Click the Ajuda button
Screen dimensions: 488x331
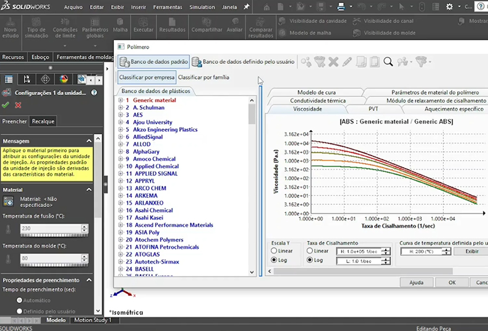coord(416,282)
